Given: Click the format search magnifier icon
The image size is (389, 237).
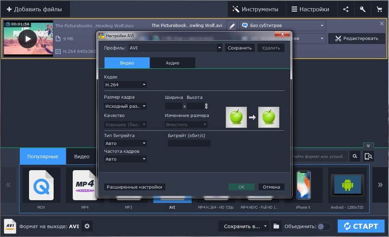Looking at the screenshot, I should point(355,156).
